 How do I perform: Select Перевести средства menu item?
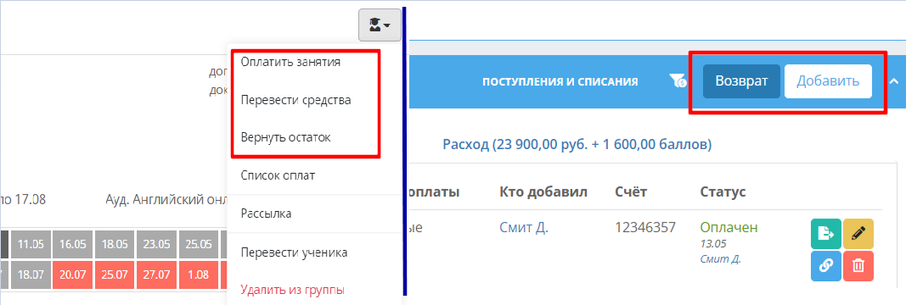(x=295, y=100)
